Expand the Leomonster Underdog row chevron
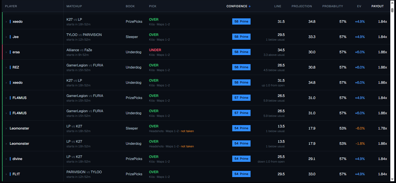Viewport: 396px width, 183px height. [6, 144]
